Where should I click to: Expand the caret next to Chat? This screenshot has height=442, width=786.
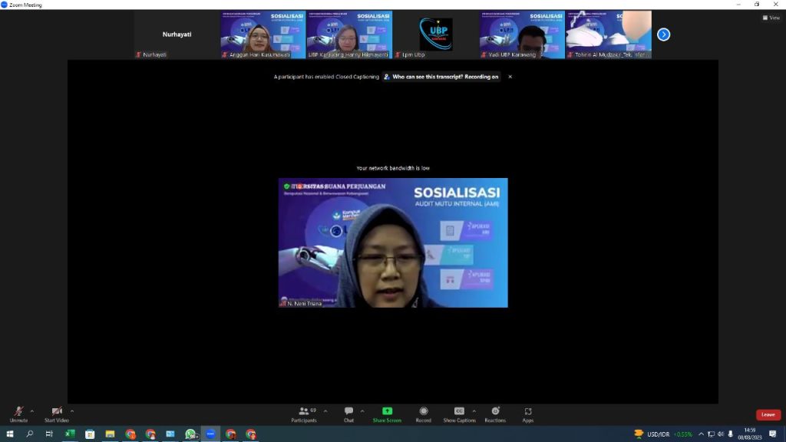(362, 411)
